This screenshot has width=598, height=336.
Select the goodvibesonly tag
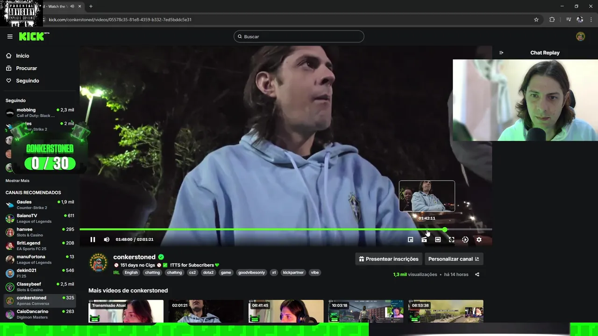pos(251,273)
